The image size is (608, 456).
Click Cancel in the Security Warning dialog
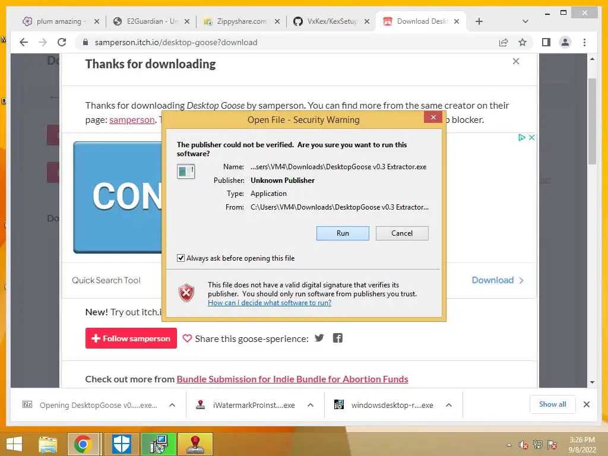[402, 233]
